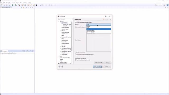Click the New Java Class toolbar icon
The height and width of the screenshot is (95, 169).
pos(25,5)
